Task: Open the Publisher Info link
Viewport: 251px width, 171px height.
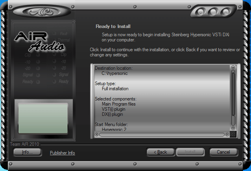Action: [62, 153]
